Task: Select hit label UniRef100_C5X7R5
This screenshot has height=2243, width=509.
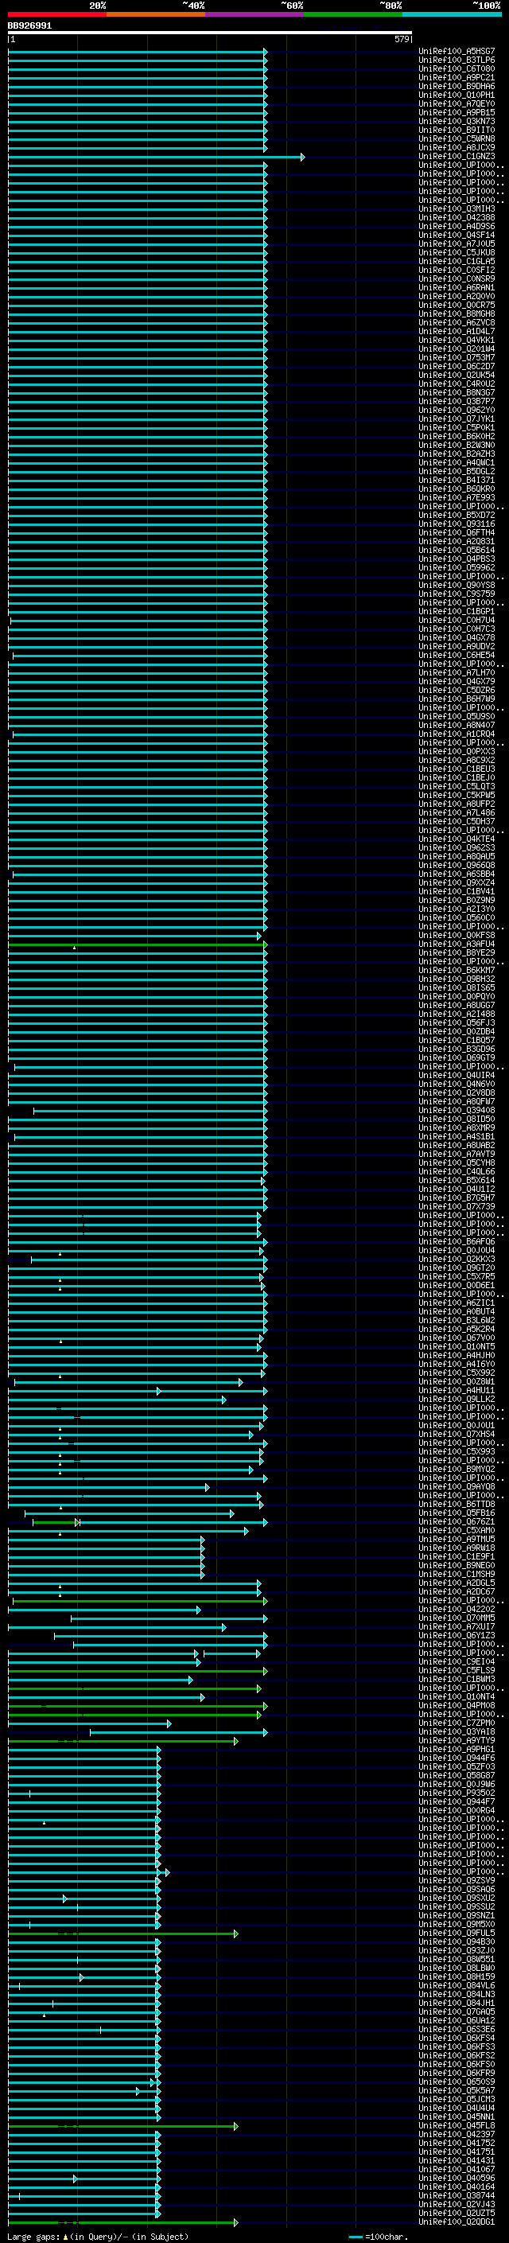Action: tap(457, 1276)
